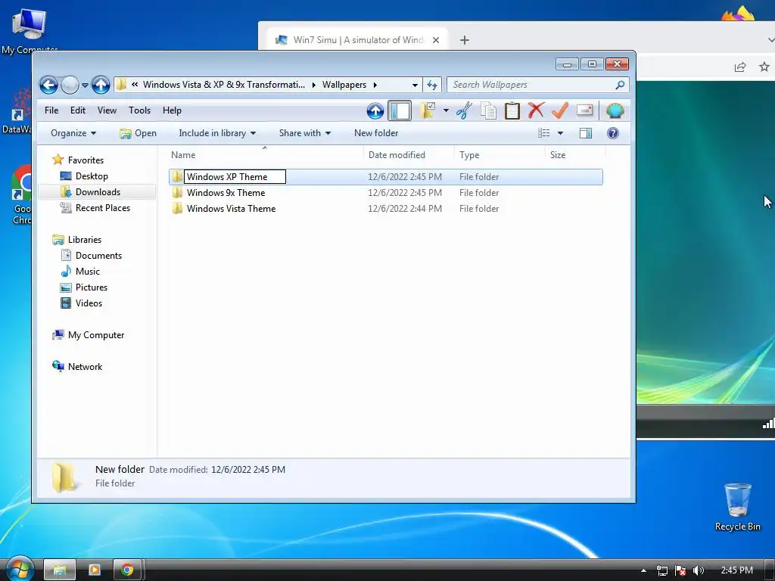Open the Organize dropdown
The width and height of the screenshot is (775, 581).
73,133
